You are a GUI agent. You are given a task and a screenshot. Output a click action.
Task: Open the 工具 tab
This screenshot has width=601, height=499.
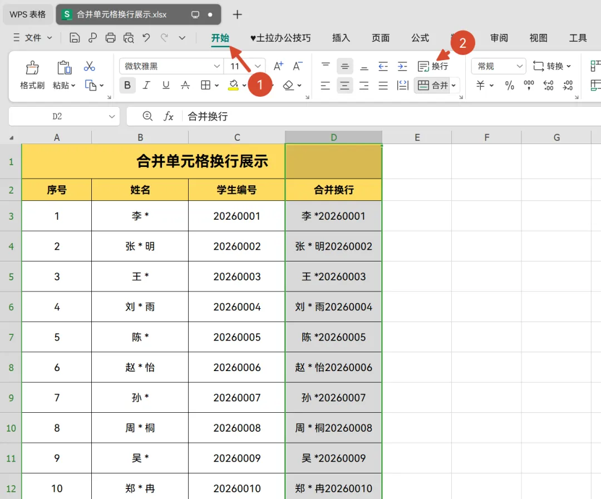click(x=578, y=38)
